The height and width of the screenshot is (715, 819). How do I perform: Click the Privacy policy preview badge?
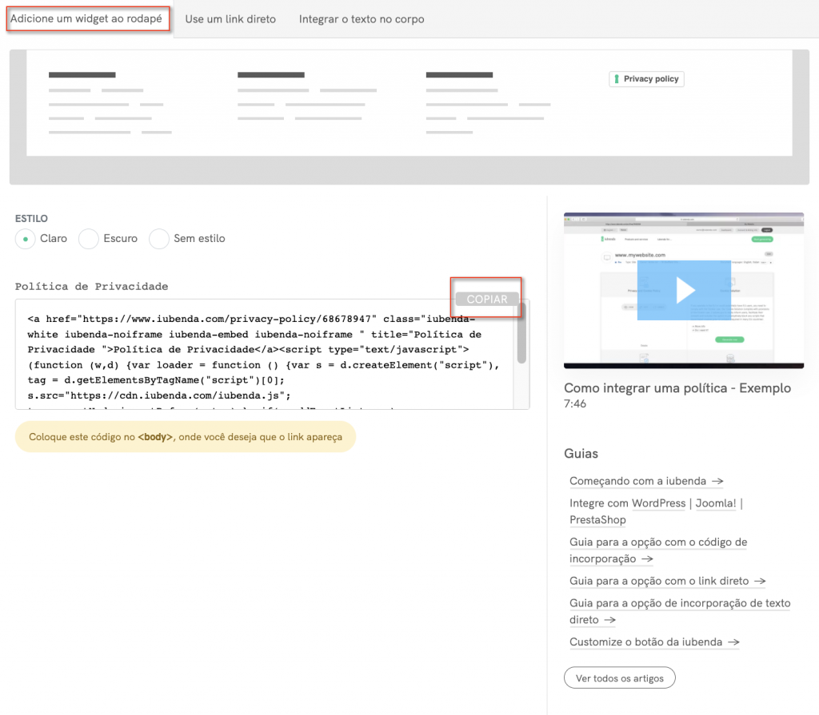[646, 79]
